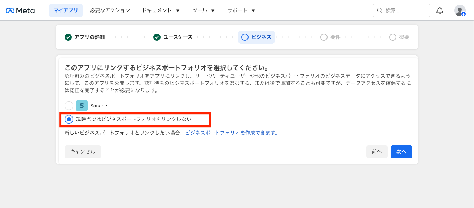The width and height of the screenshot is (474, 208).
Task: Click the 概要 step circle icon
Action: click(x=393, y=37)
